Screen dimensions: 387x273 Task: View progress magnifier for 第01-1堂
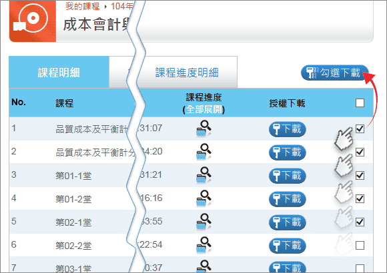click(x=204, y=175)
